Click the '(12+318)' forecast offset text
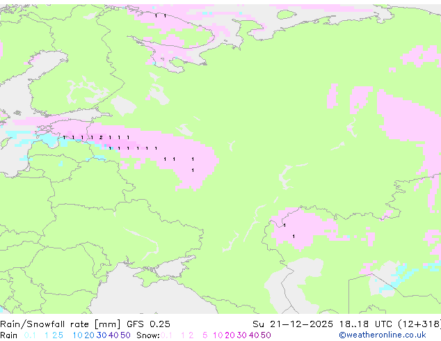The image size is (441, 341). 419,324
